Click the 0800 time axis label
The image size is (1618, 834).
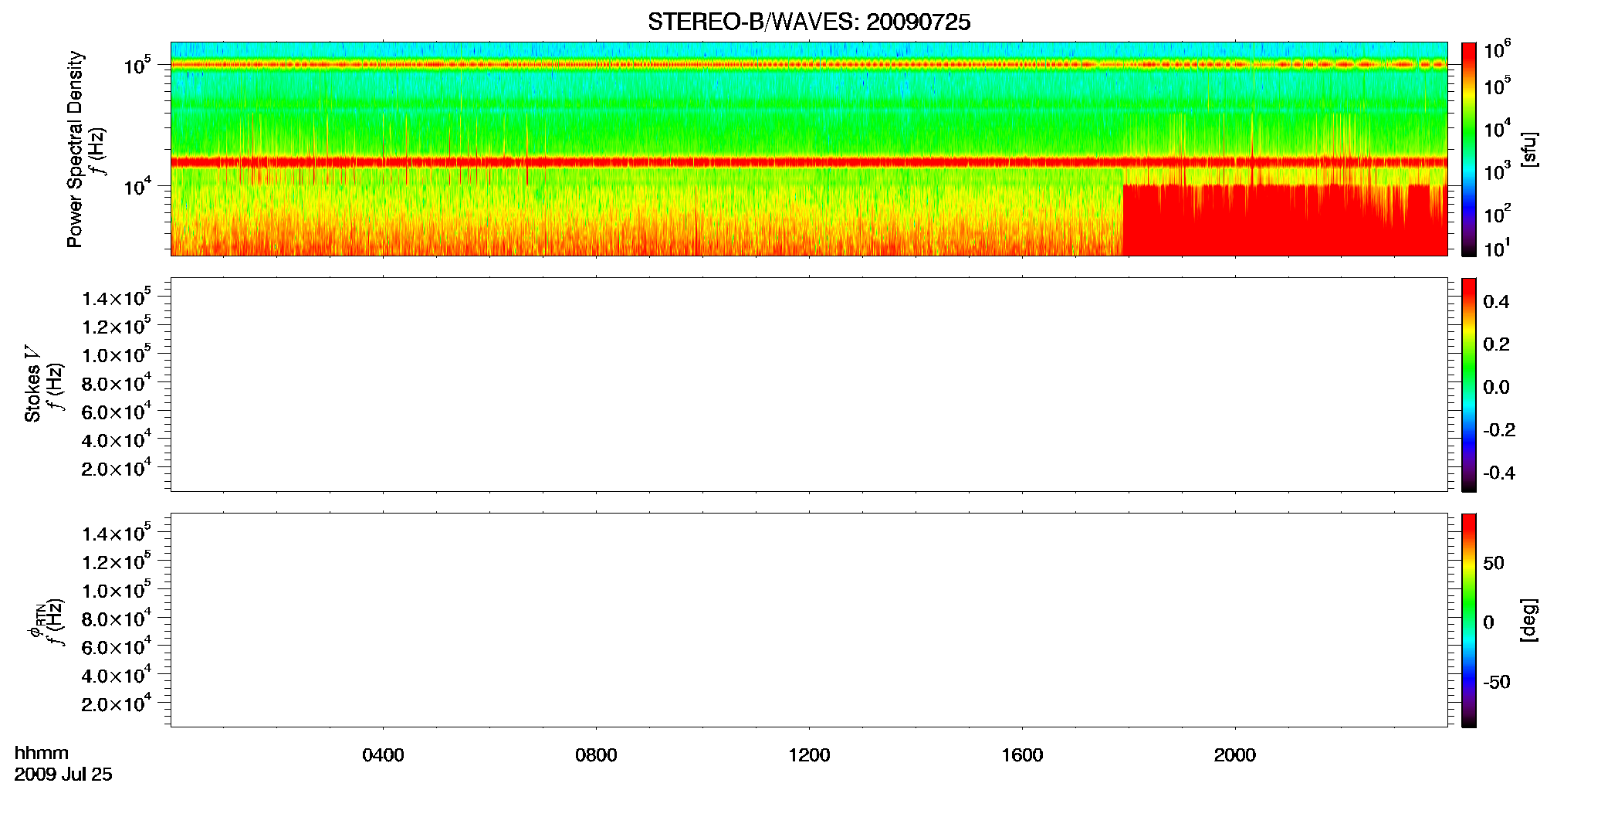[x=596, y=755]
